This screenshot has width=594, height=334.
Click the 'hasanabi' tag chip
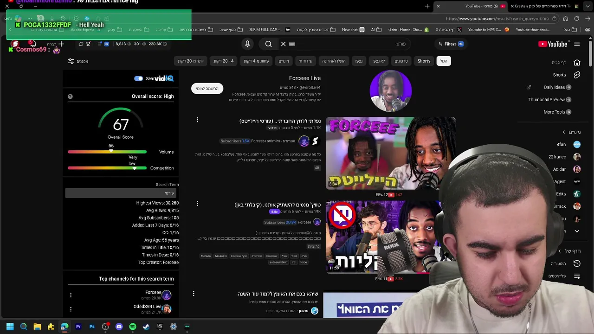(221, 256)
